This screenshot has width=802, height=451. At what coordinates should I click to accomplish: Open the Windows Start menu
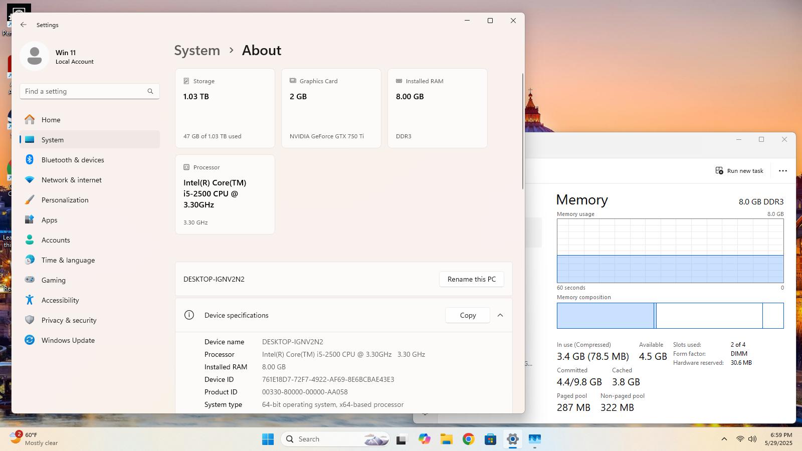pyautogui.click(x=268, y=439)
